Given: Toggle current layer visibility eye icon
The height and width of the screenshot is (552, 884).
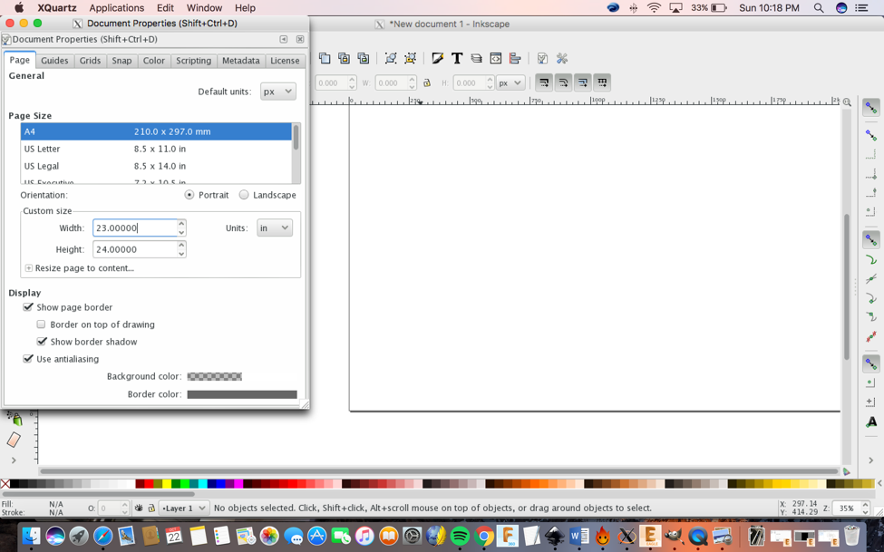Looking at the screenshot, I should 139,508.
